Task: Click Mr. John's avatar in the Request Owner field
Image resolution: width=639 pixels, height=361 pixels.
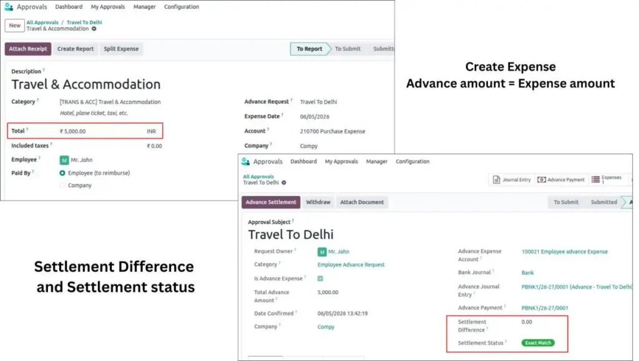Action: point(322,252)
